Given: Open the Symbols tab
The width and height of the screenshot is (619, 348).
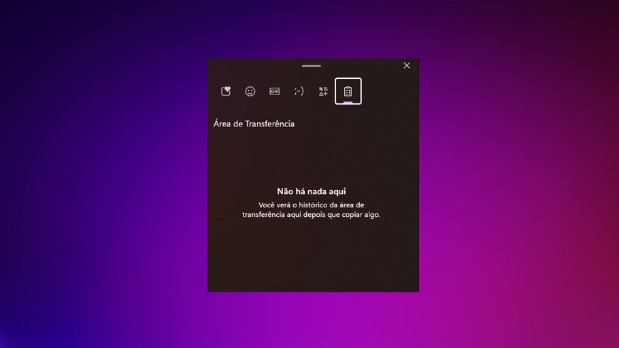Looking at the screenshot, I should click(x=323, y=91).
